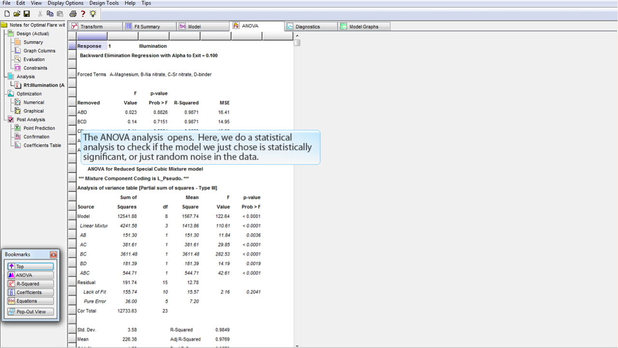Viewport: 618px width, 348px height.
Task: Select the Numerical optimization node
Action: 34,102
